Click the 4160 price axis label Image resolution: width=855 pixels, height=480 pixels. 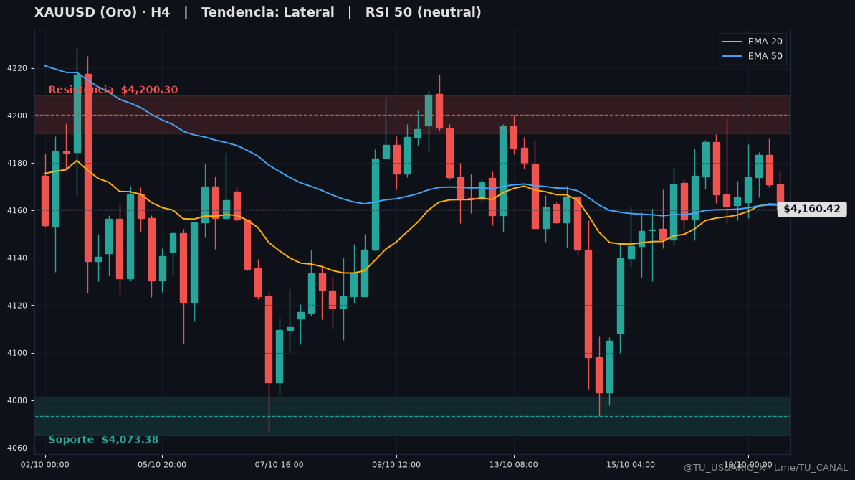pos(17,211)
